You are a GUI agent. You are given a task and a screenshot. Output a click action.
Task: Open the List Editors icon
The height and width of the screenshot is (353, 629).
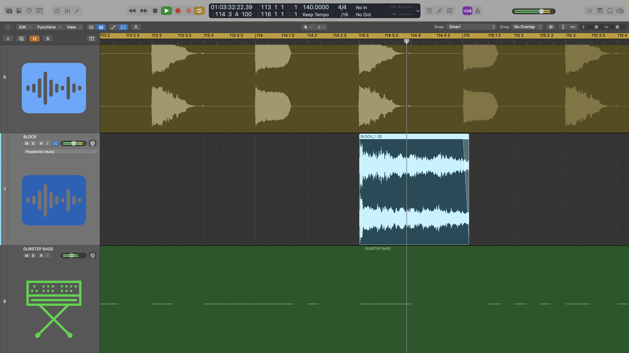[590, 10]
